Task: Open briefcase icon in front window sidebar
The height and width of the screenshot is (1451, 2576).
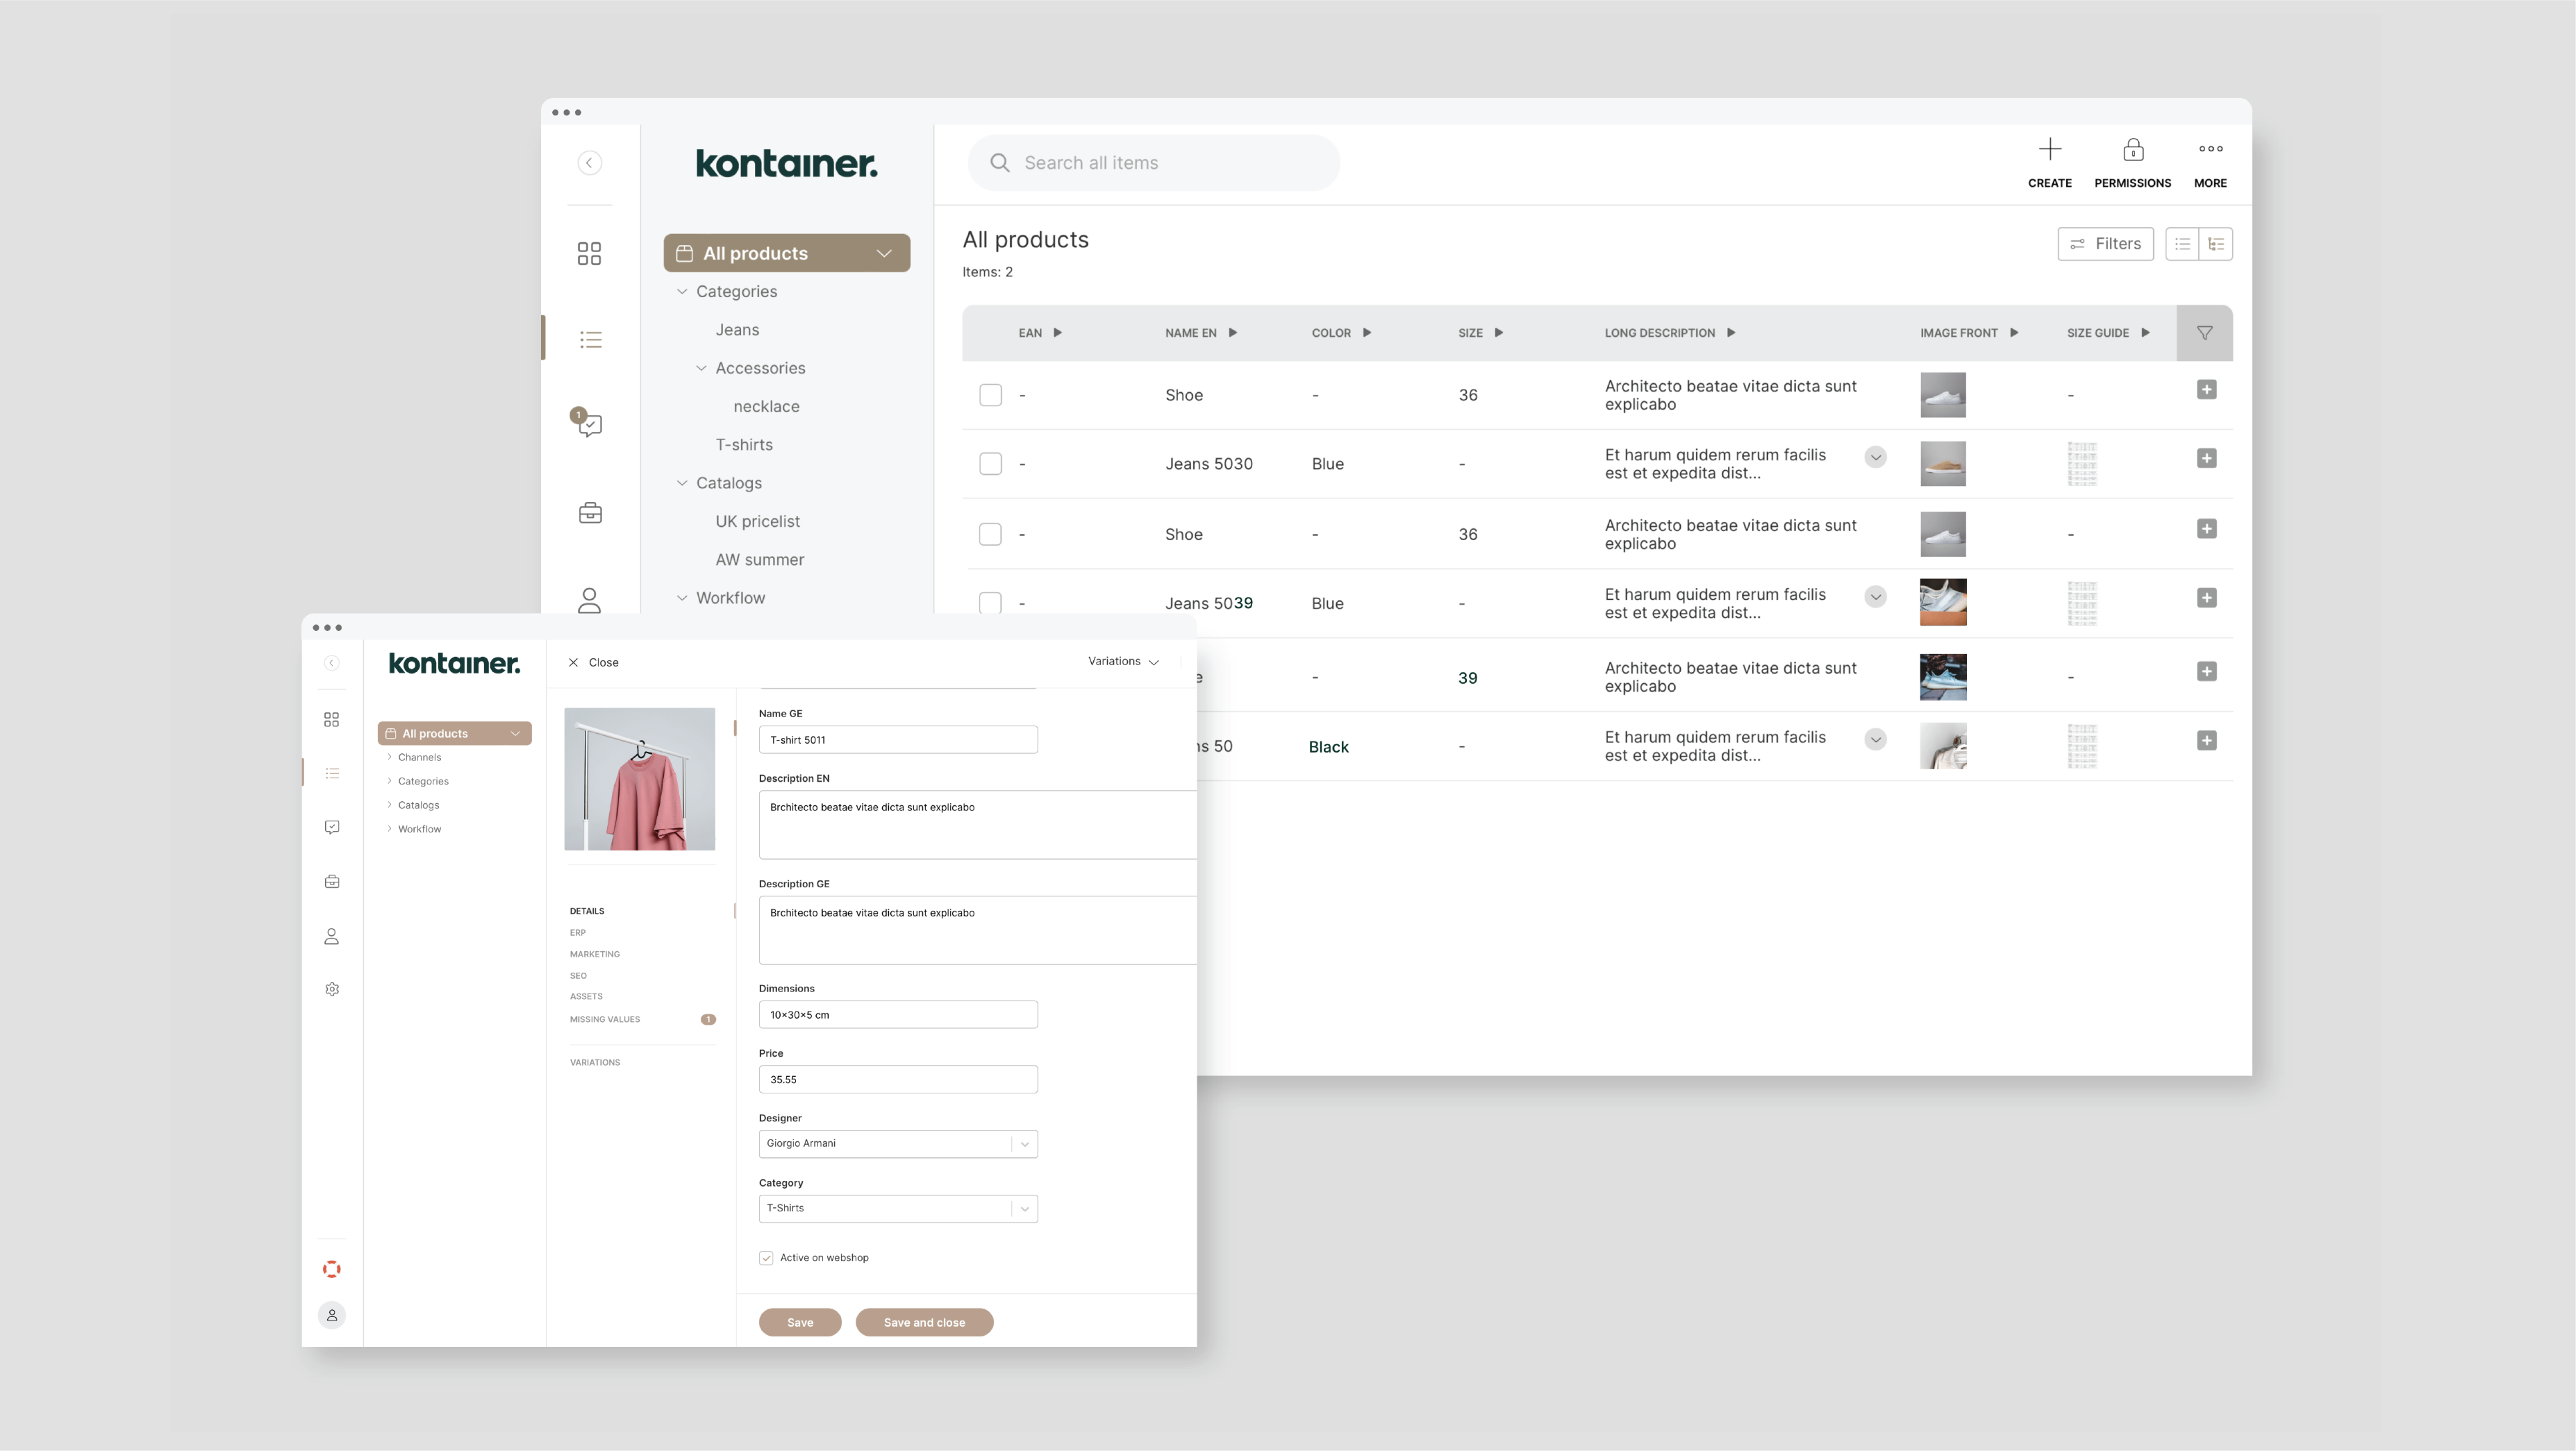Action: point(332,882)
